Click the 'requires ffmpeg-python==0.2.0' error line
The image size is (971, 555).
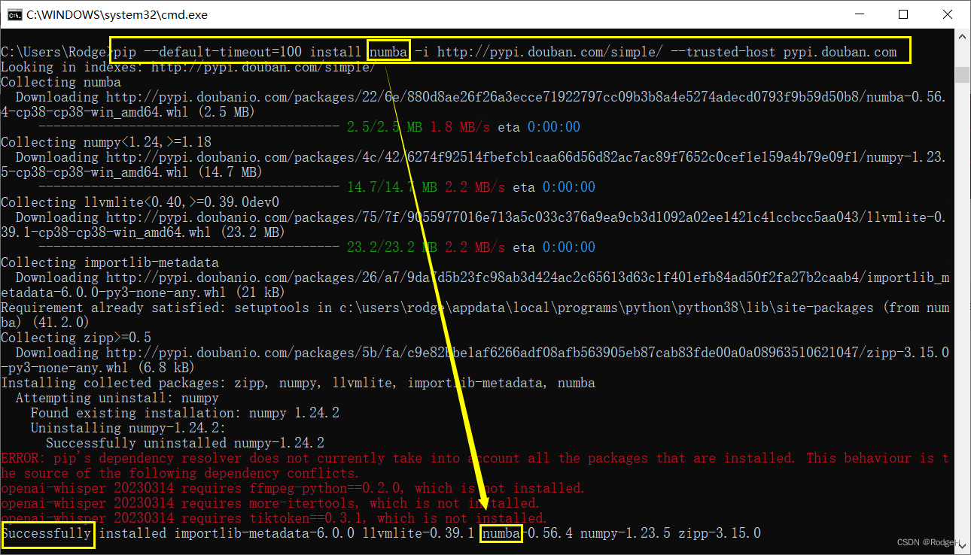point(293,488)
